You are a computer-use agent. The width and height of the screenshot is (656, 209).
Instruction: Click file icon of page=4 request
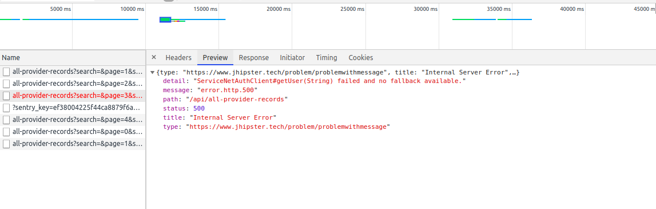tap(6, 120)
